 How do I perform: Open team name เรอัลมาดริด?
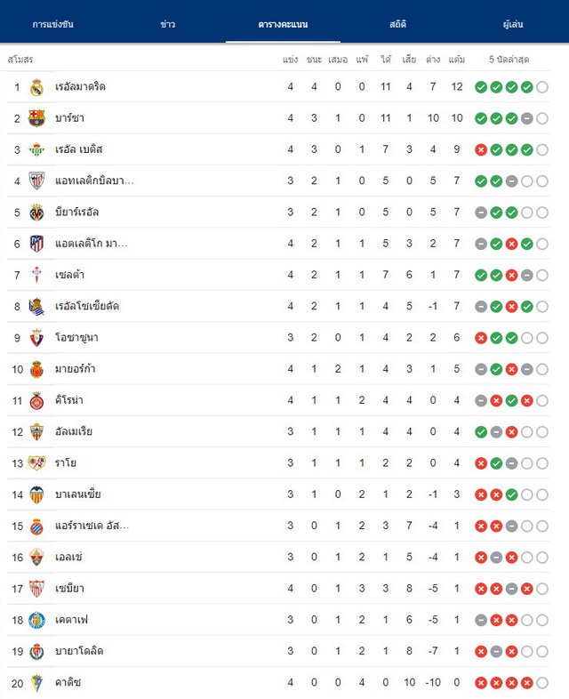click(x=80, y=86)
